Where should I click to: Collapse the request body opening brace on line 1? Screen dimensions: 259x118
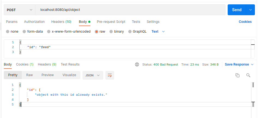20,42
